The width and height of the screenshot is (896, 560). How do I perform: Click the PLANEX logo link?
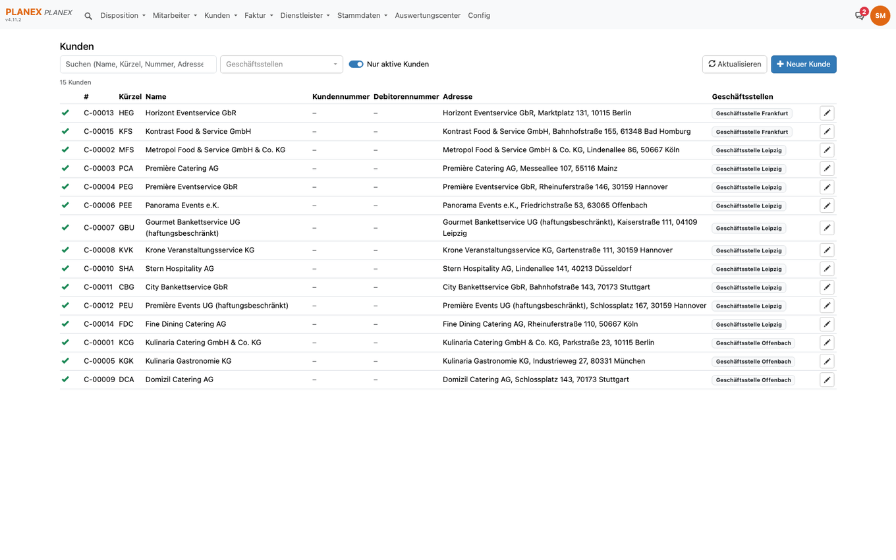pyautogui.click(x=39, y=13)
